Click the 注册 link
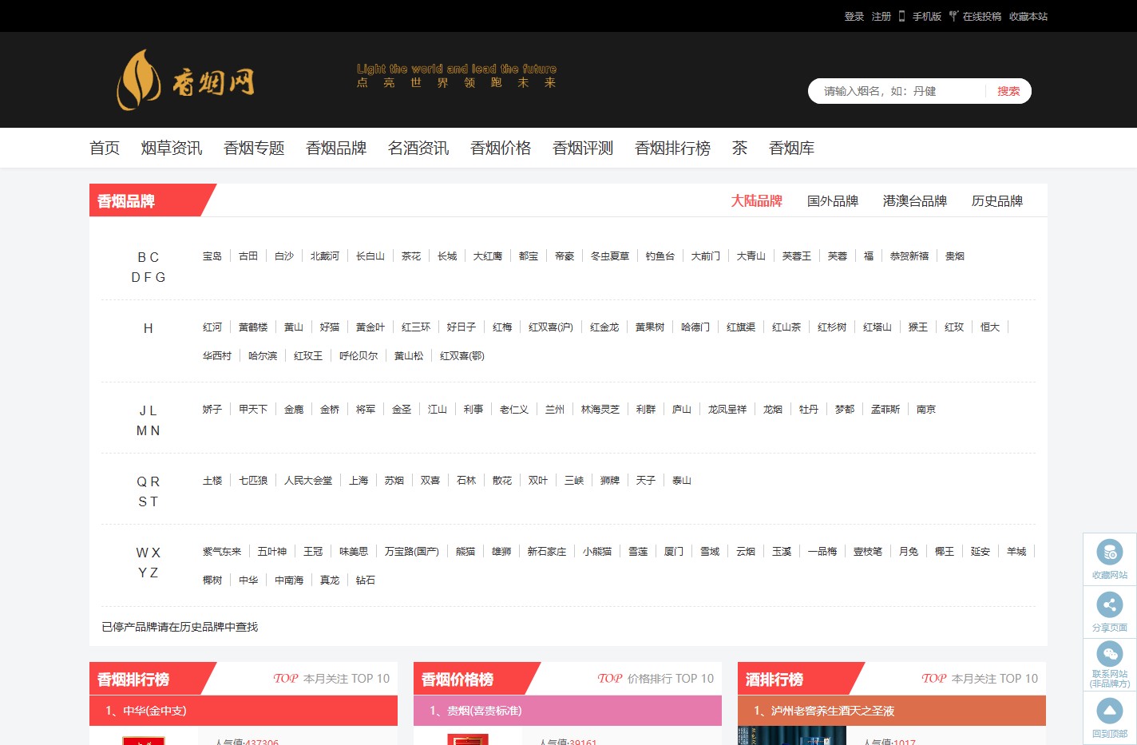This screenshot has height=745, width=1137. click(x=881, y=16)
